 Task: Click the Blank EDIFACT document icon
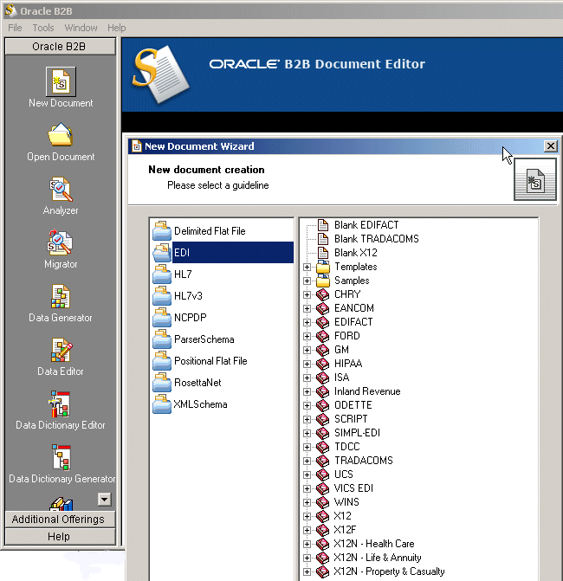(323, 225)
